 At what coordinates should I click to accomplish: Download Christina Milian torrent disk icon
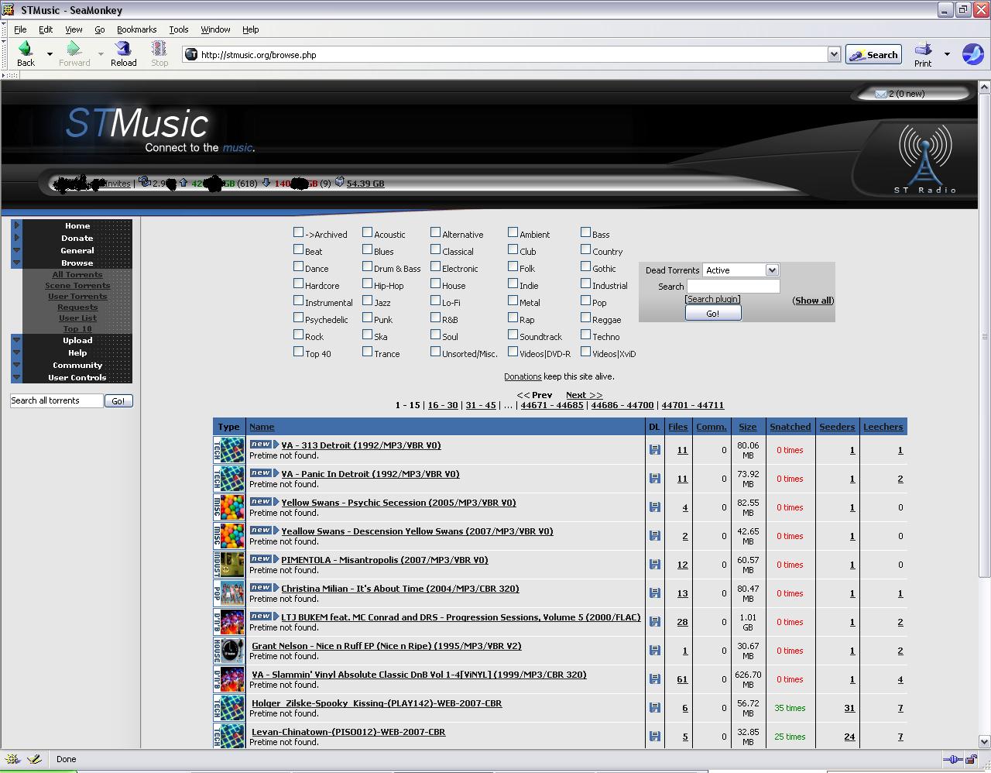(655, 593)
